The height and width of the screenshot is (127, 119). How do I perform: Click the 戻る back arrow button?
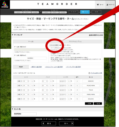(x=49, y=124)
